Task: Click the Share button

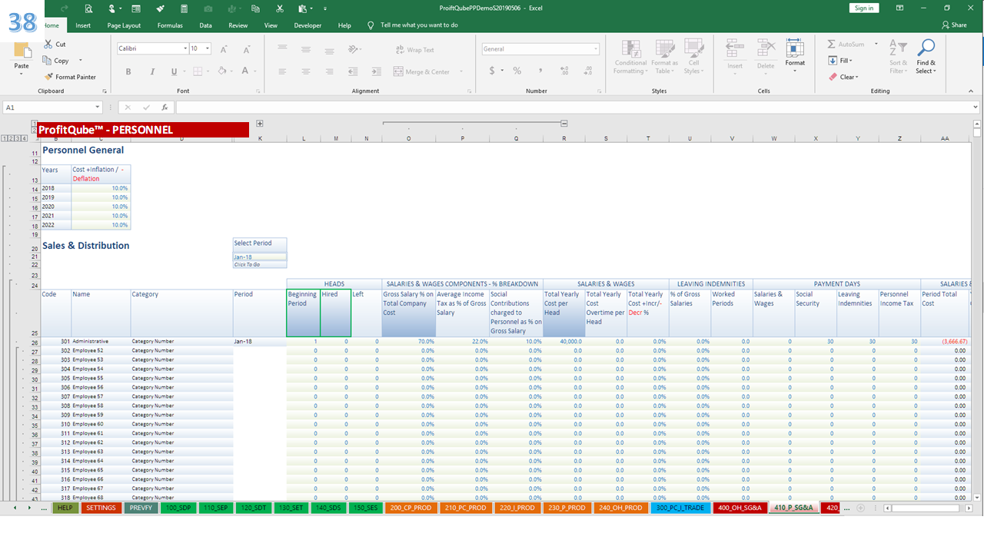Action: 954,25
